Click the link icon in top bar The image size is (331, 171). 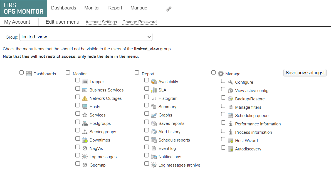pyautogui.click(x=169, y=9)
